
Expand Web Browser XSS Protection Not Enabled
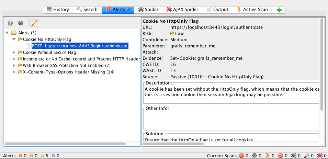[x=14, y=66]
